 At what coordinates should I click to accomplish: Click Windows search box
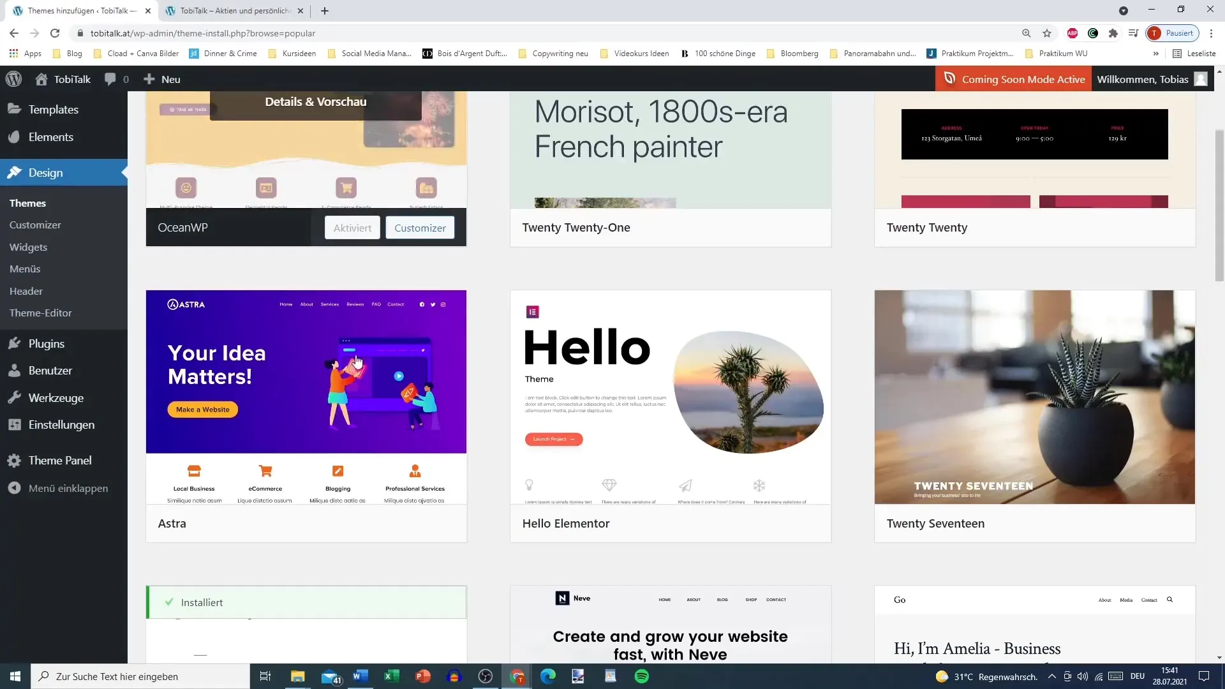140,676
